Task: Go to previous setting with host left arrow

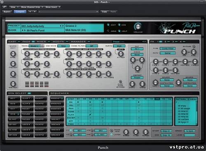Action: (x=30, y=12)
